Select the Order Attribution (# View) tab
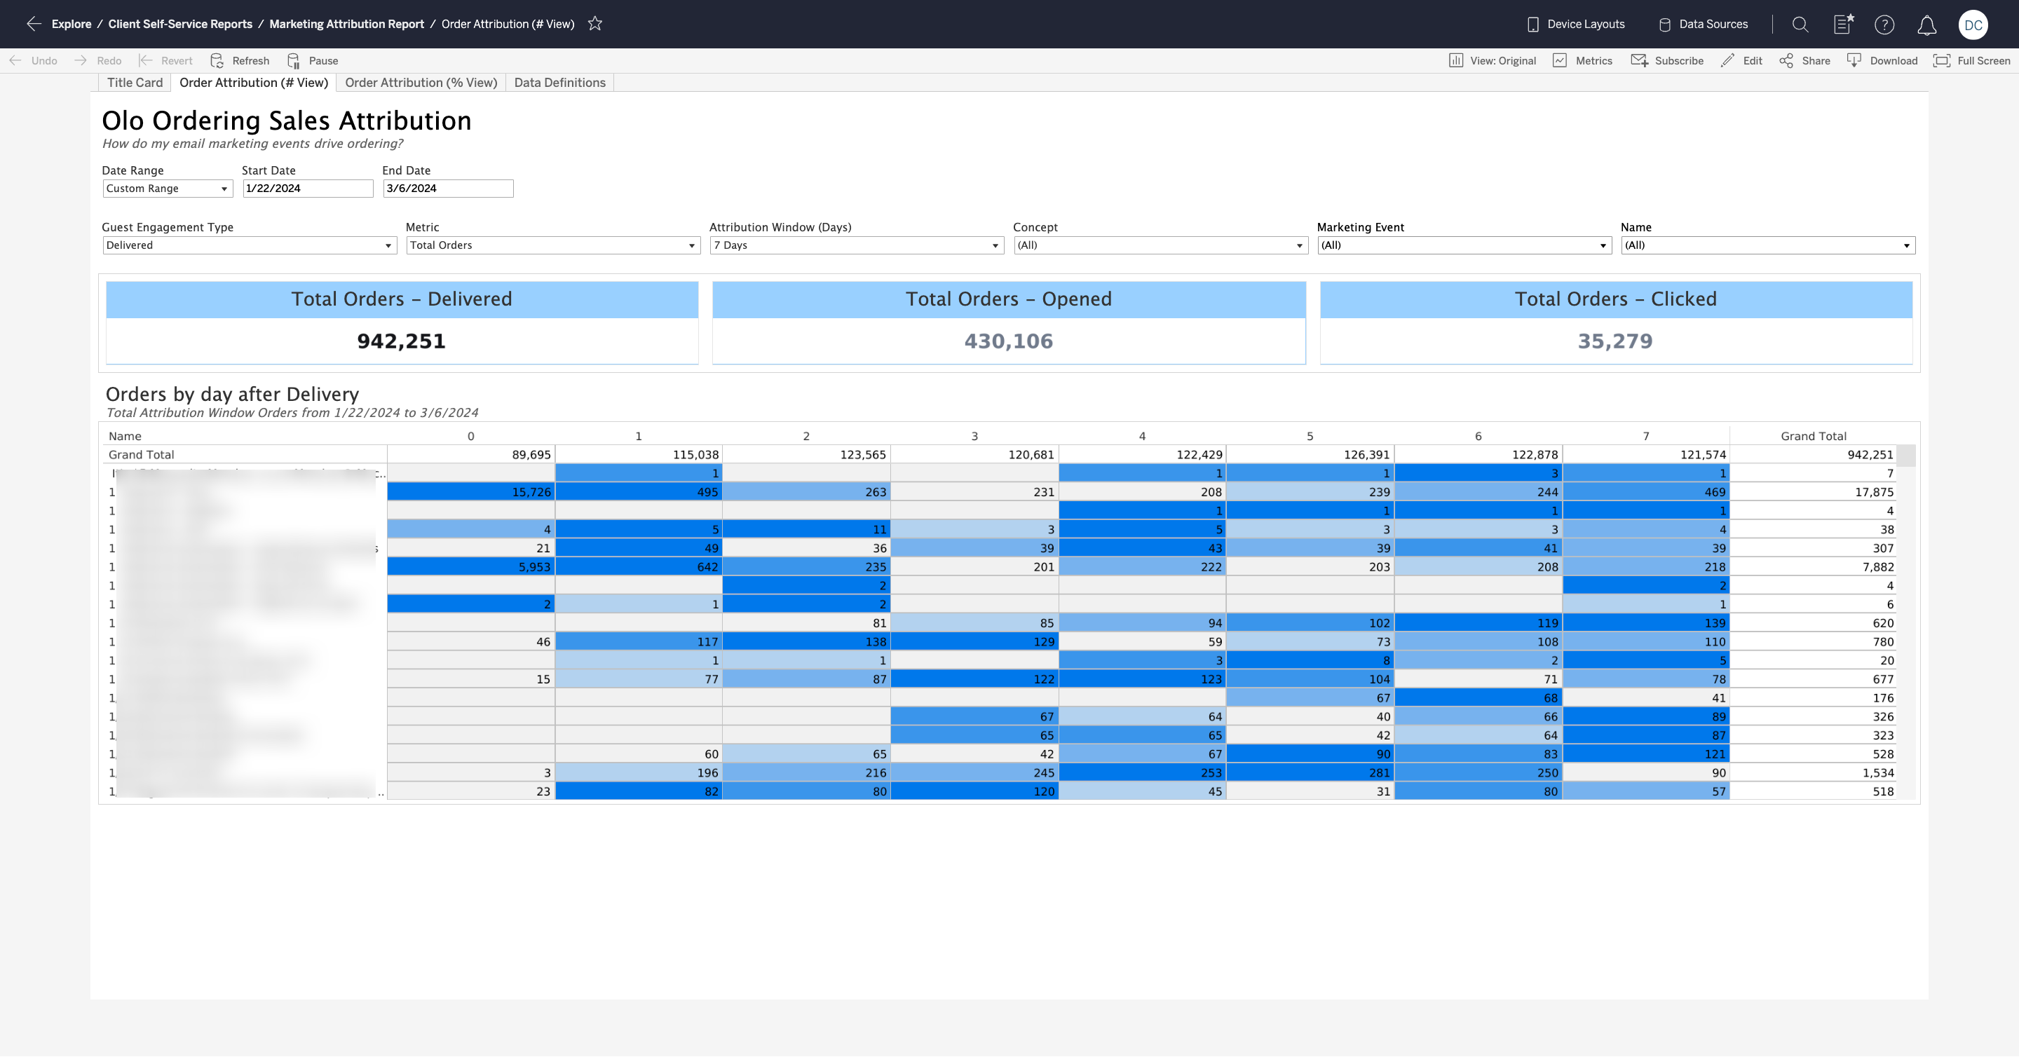 click(254, 82)
